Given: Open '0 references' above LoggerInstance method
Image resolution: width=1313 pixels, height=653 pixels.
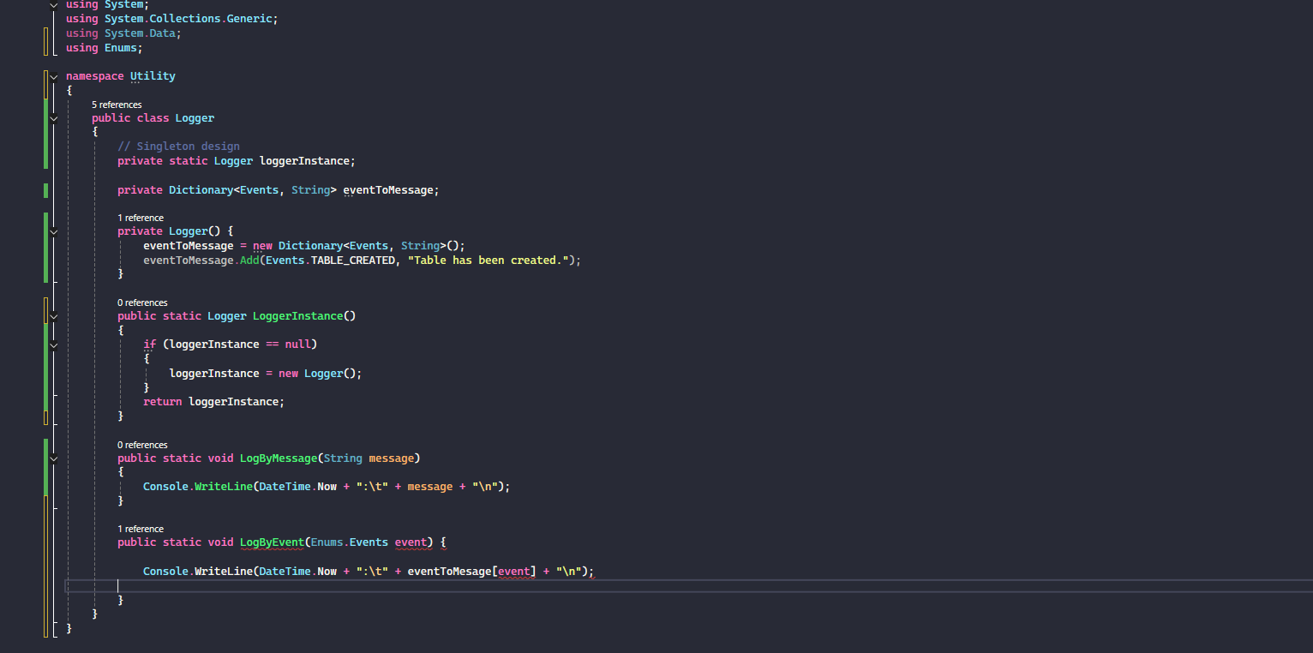Looking at the screenshot, I should click(142, 302).
